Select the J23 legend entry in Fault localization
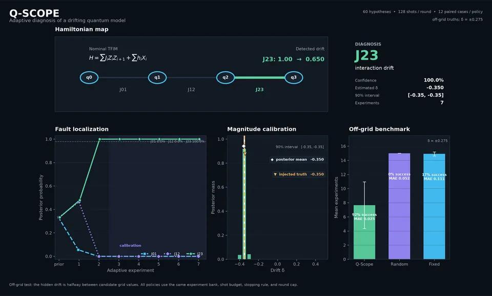 [x=195, y=254]
